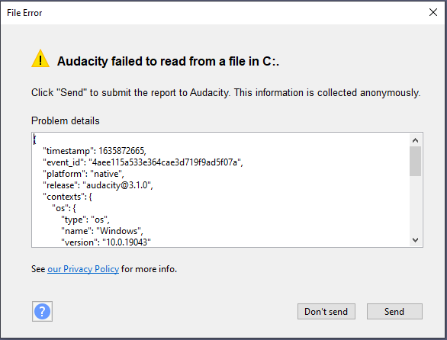Screen dimensions: 447x340
Task: Click the event_id line in the report
Action: click(143, 162)
